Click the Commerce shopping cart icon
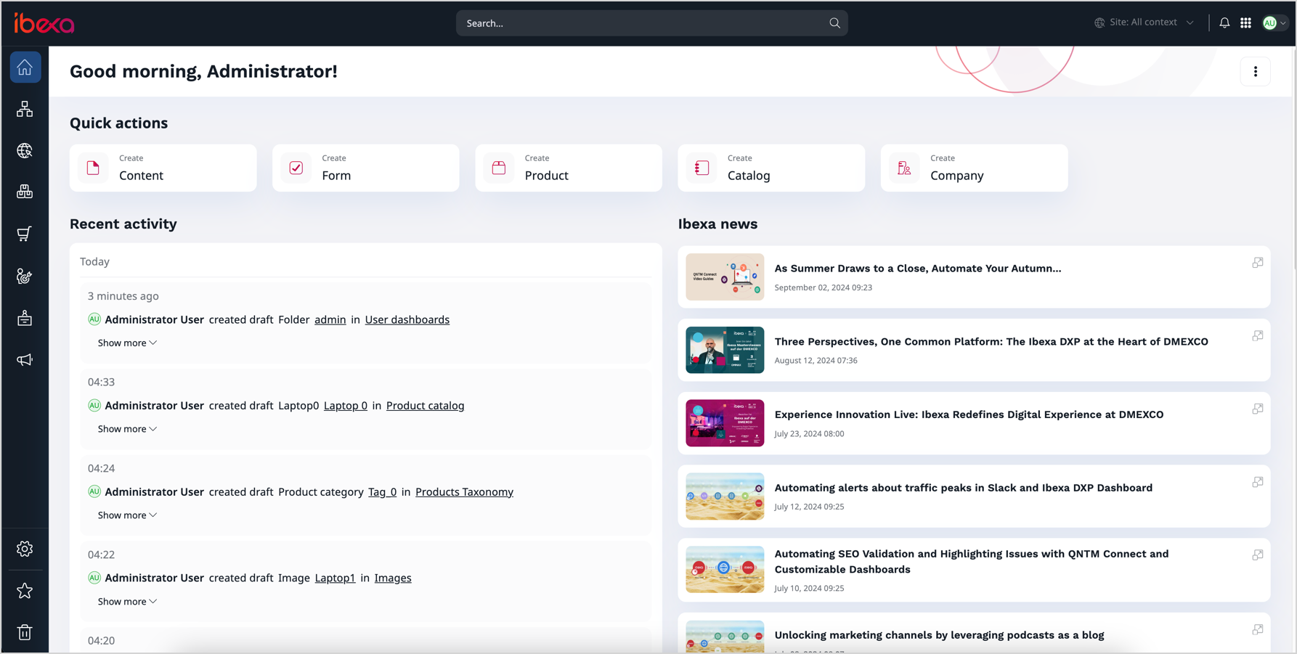1297x654 pixels. coord(25,233)
